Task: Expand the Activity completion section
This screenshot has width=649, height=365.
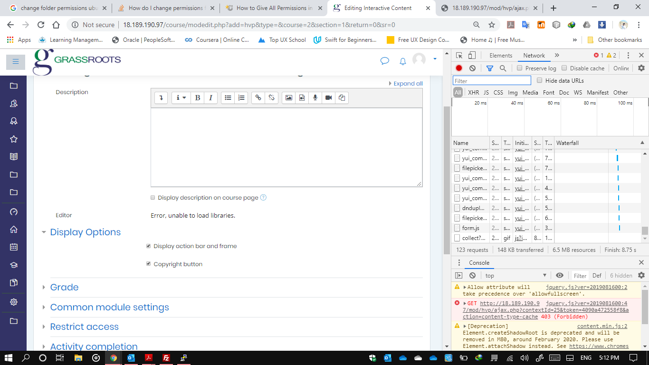Action: click(94, 347)
